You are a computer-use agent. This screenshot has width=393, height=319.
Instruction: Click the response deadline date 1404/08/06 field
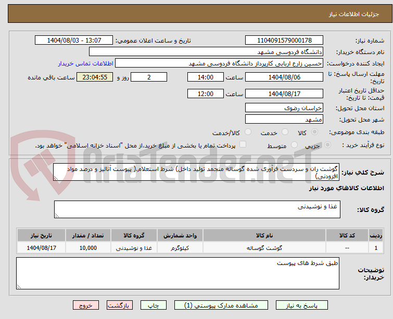pyautogui.click(x=284, y=77)
